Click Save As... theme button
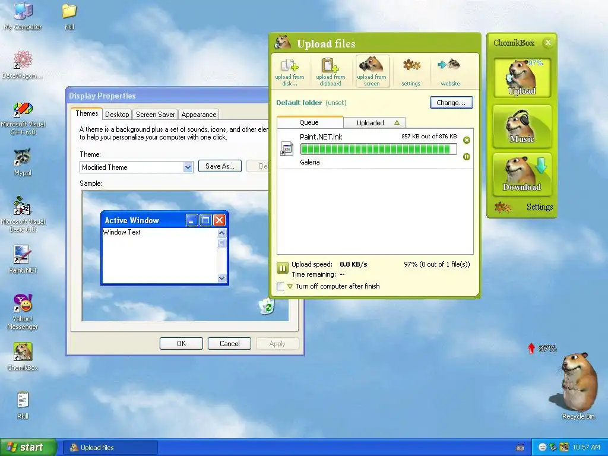Viewport: 608px width, 456px height. [x=220, y=166]
